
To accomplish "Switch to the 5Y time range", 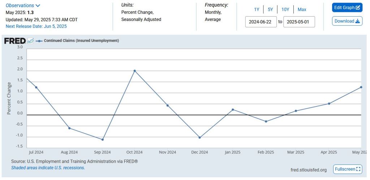I will (270, 9).
